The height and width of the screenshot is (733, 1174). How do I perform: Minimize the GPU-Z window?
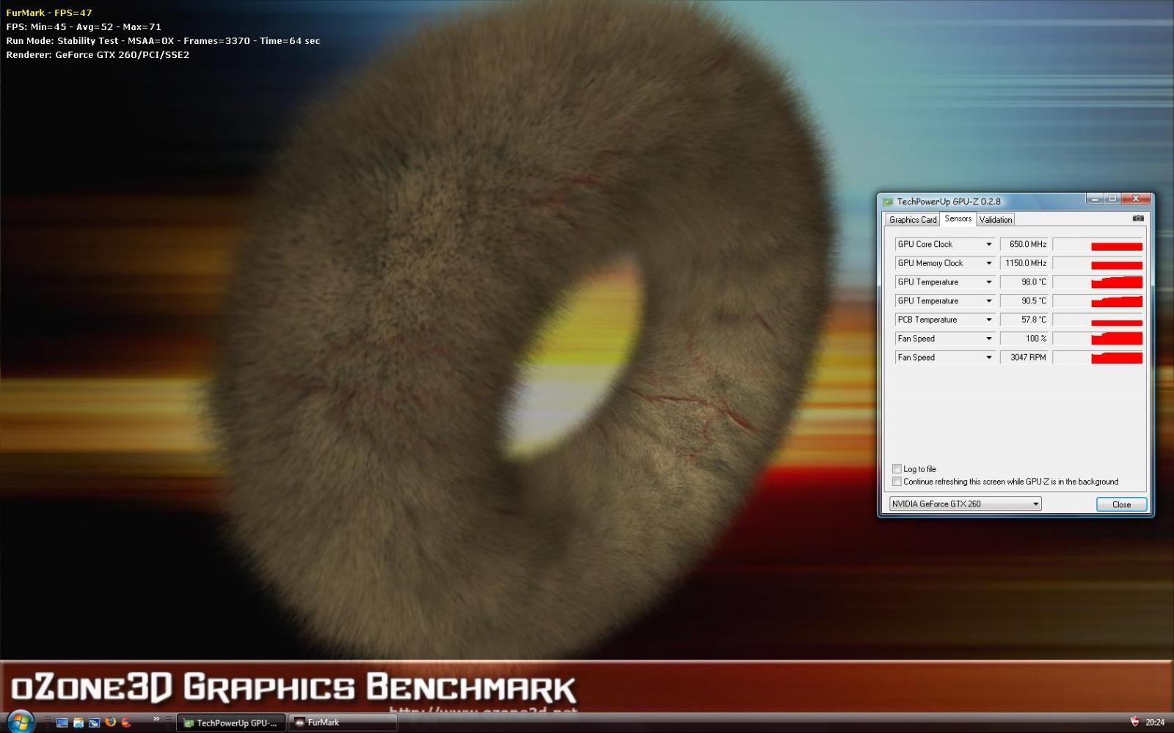tap(1094, 199)
